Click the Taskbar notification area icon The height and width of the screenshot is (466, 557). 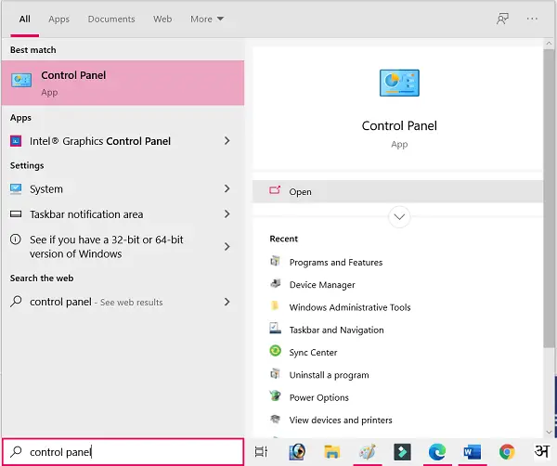(16, 214)
